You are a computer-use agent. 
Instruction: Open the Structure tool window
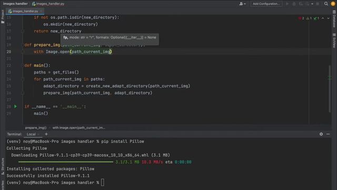3,166
